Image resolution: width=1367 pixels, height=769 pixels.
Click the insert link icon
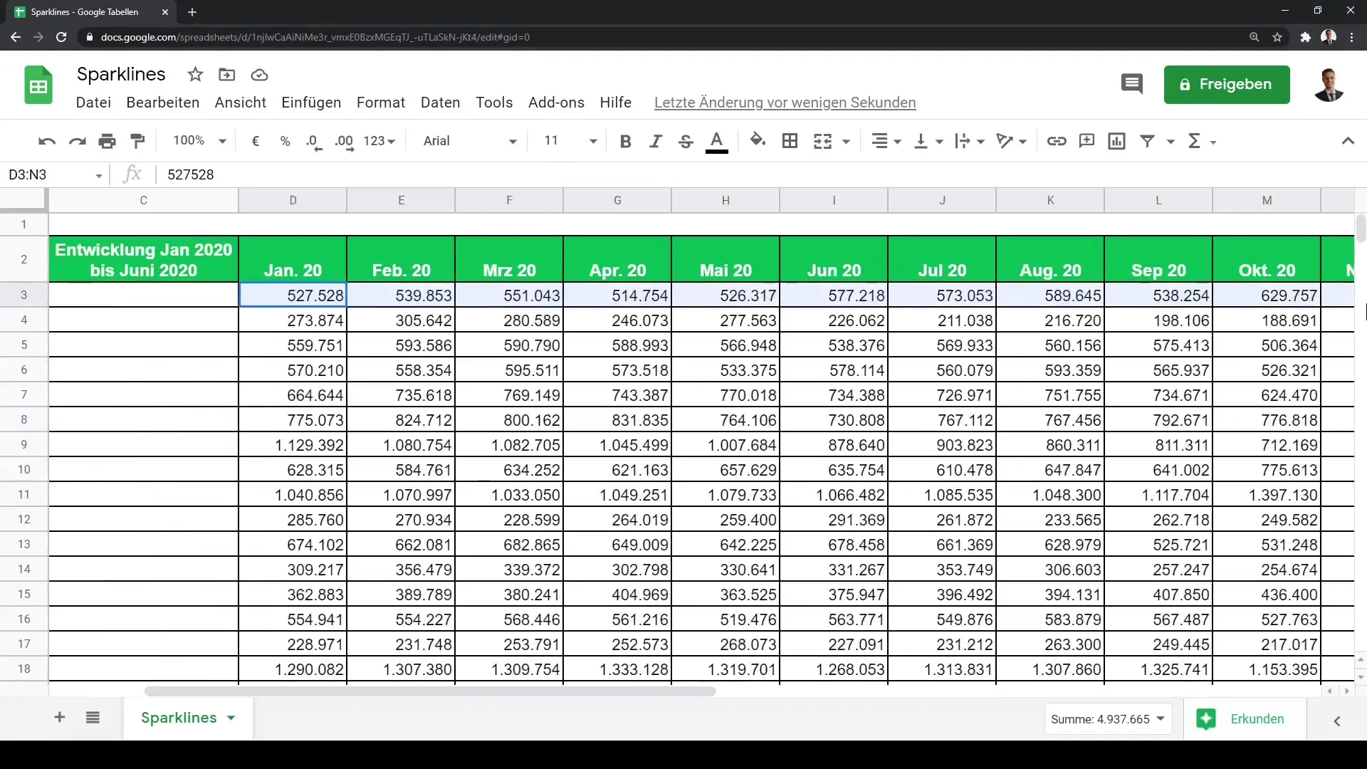pos(1056,141)
